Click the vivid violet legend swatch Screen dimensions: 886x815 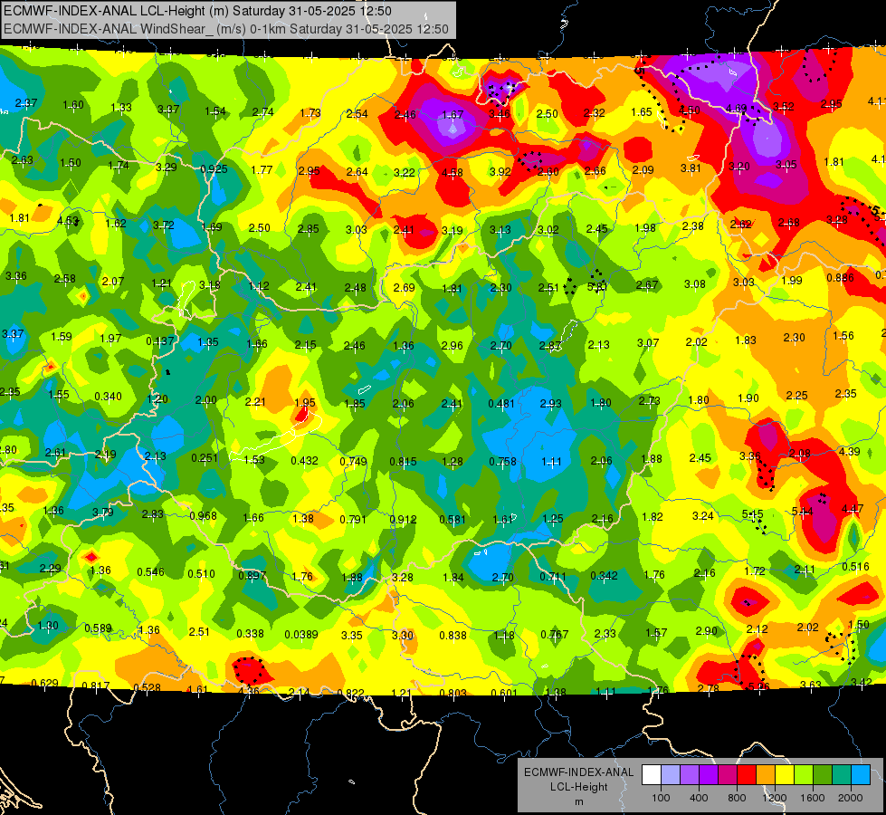(709, 775)
